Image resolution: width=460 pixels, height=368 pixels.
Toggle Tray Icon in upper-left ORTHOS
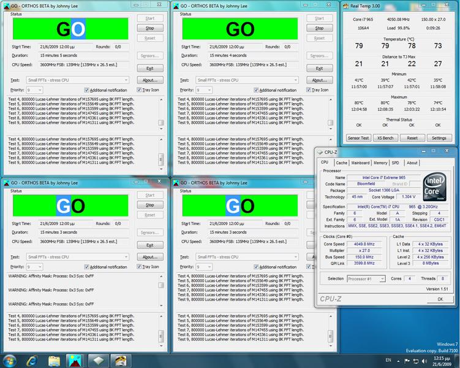click(139, 90)
